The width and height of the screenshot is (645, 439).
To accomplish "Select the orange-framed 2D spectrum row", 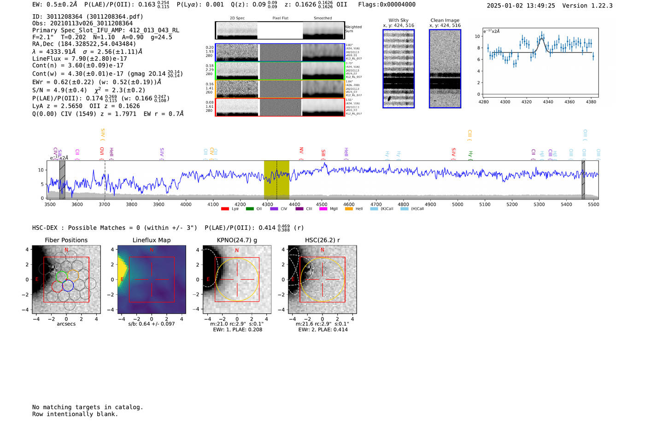I will pyautogui.click(x=280, y=89).
